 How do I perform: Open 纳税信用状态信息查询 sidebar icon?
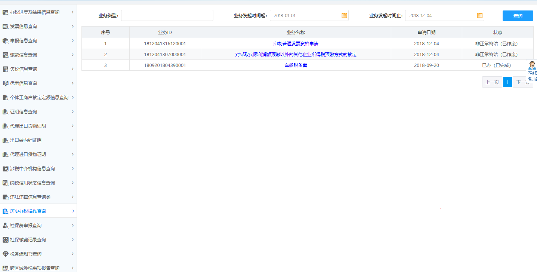click(x=5, y=183)
